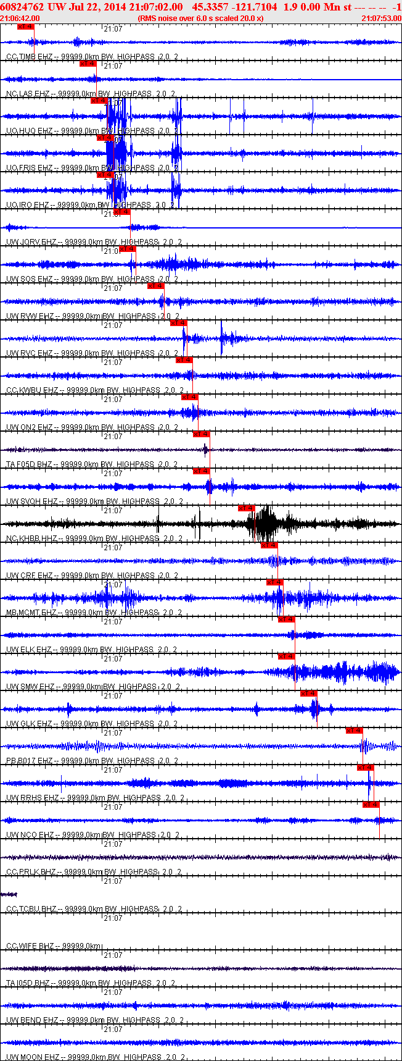This screenshot has width=402, height=1061.
Task: Click the red pick flag on NC.KHBB trace
Action: pyautogui.click(x=247, y=508)
